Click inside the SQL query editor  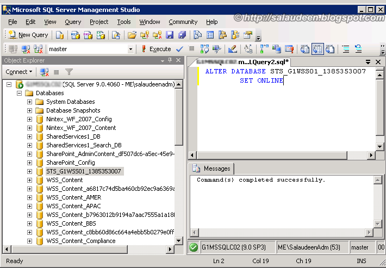pos(287,109)
